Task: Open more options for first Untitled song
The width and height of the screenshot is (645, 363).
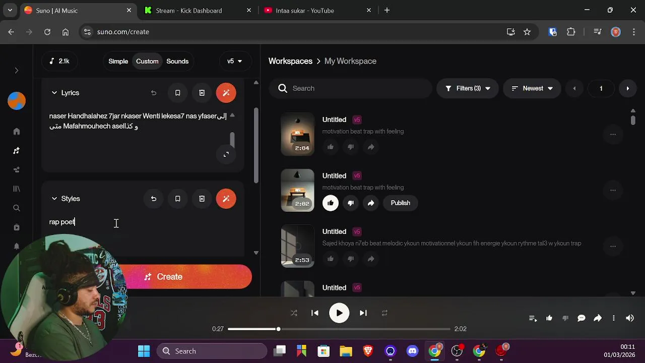Action: 613,134
